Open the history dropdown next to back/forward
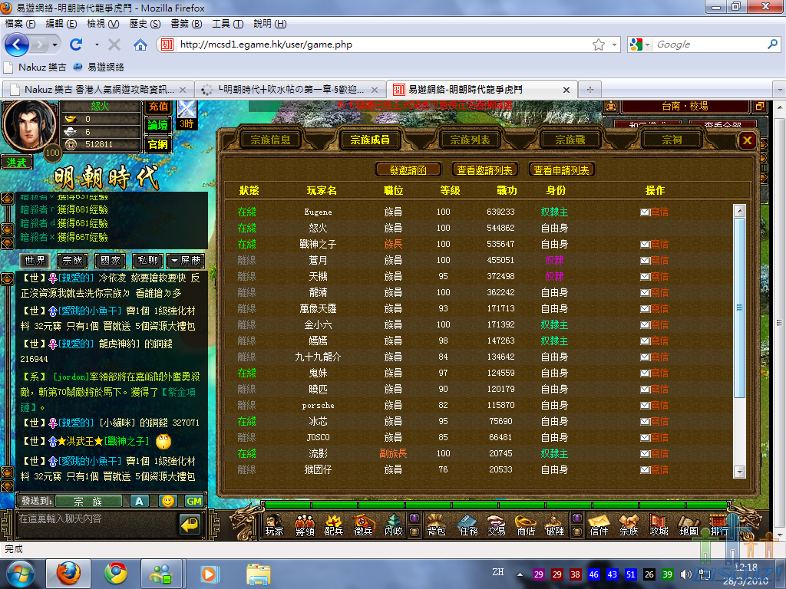 point(54,44)
